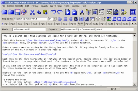Click the Save floppy disk icon
The width and height of the screenshot is (138, 91).
pyautogui.click(x=18, y=12)
